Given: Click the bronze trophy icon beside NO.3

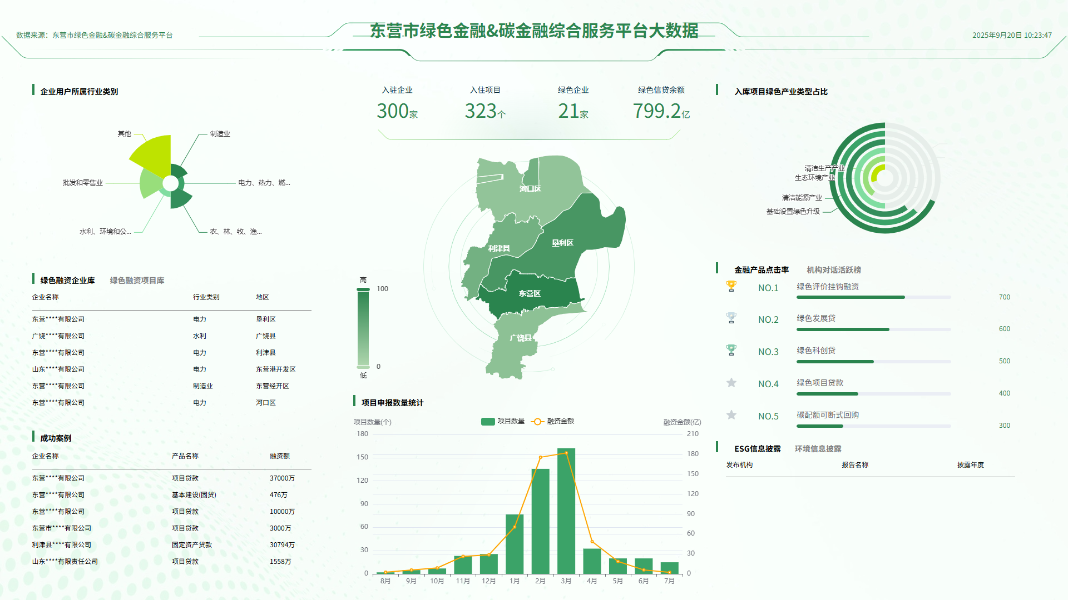Looking at the screenshot, I should click(x=731, y=350).
